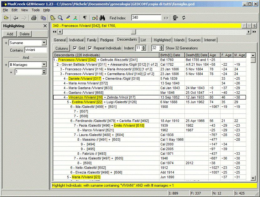260x197 pixels.
Task: Click the magnifying glass zoom icon
Action: click(60, 18)
